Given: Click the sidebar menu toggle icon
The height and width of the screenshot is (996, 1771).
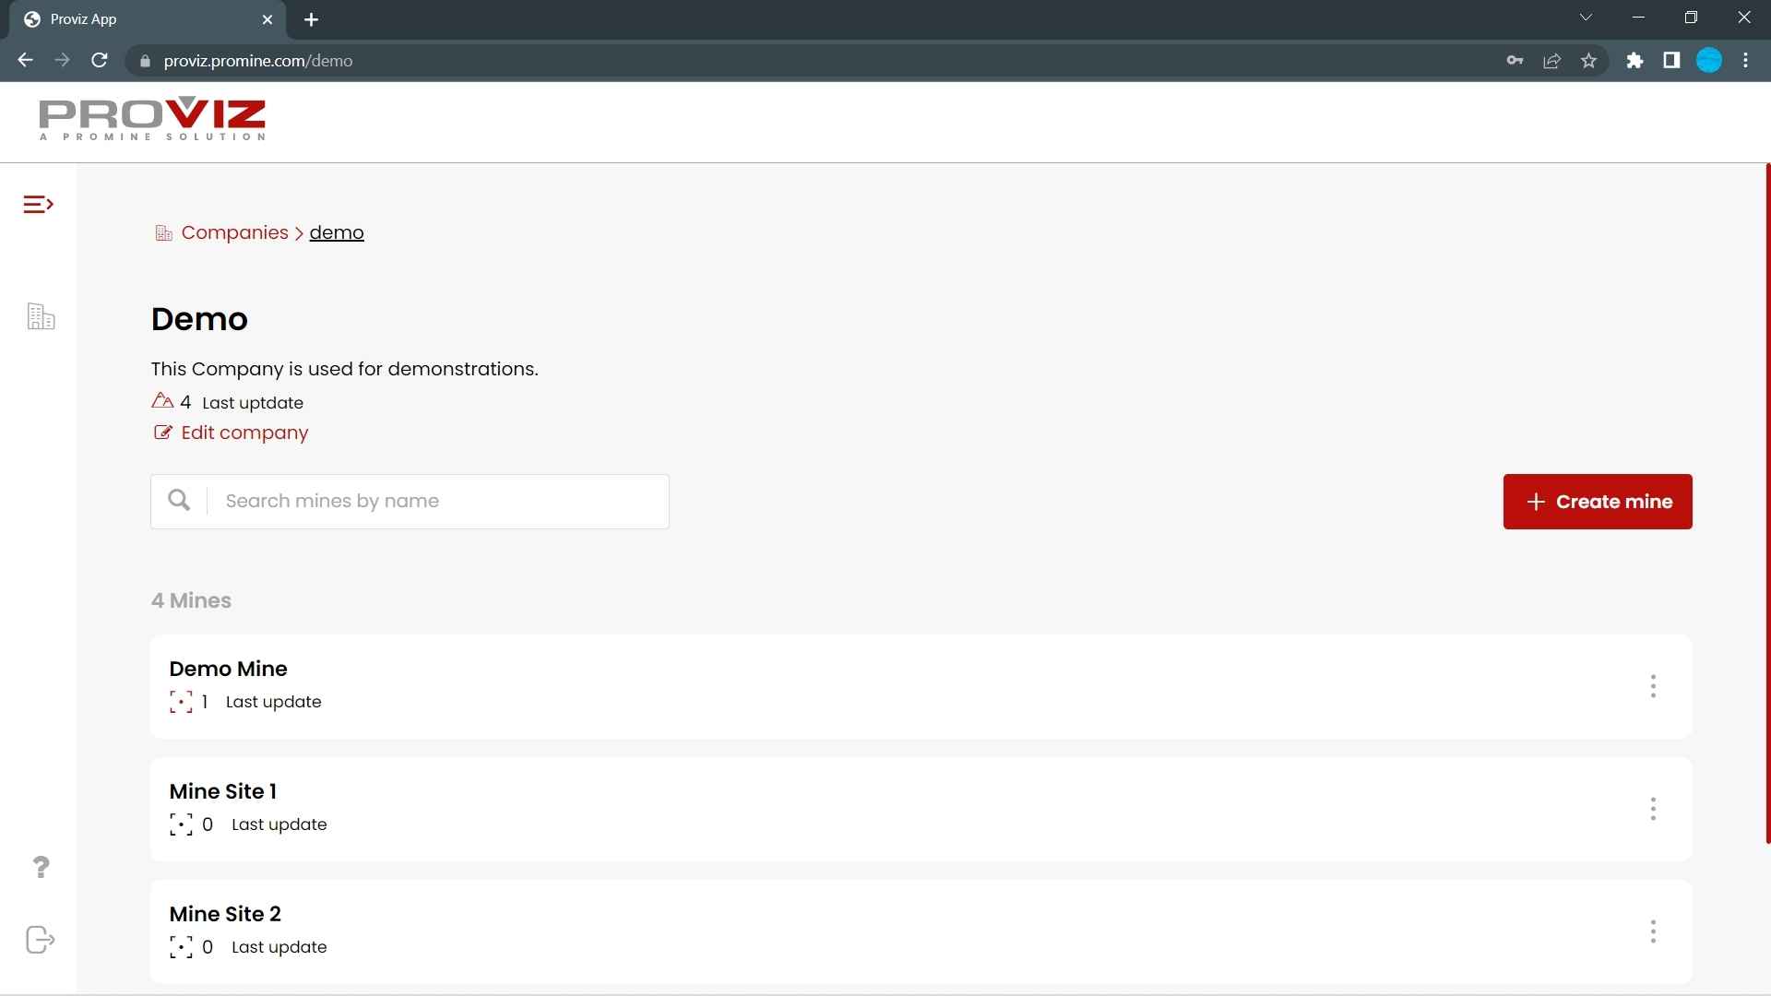Looking at the screenshot, I should 39,205.
